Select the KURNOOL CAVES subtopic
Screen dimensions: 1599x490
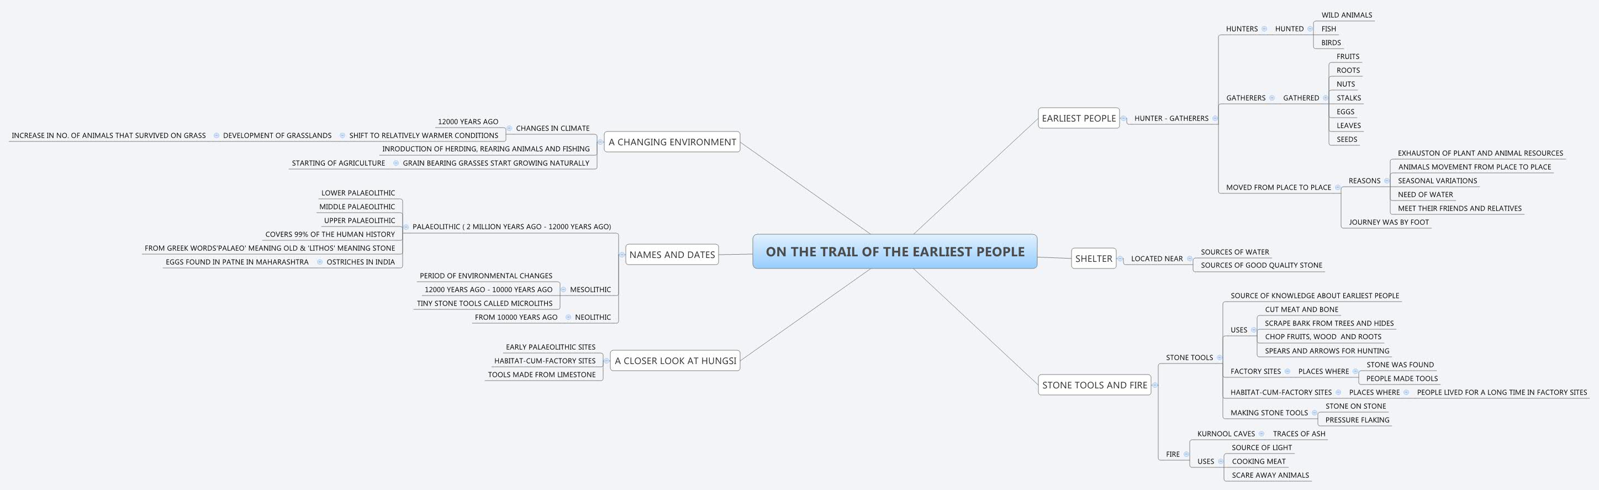1226,434
